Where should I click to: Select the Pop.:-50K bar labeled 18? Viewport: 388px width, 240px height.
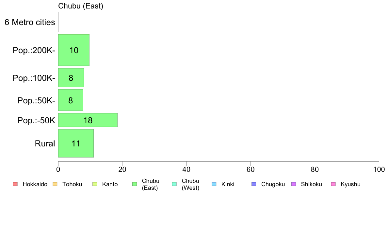(88, 120)
